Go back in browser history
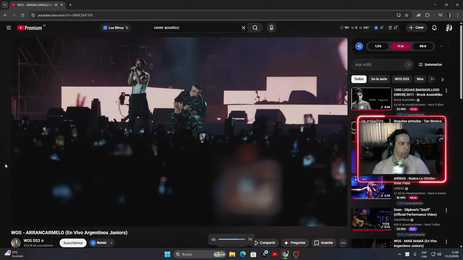 click(x=5, y=15)
